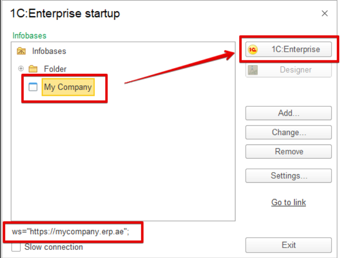Launch 1C:Enterprise mode
Image resolution: width=341 pixels, height=258 pixels.
pos(288,50)
